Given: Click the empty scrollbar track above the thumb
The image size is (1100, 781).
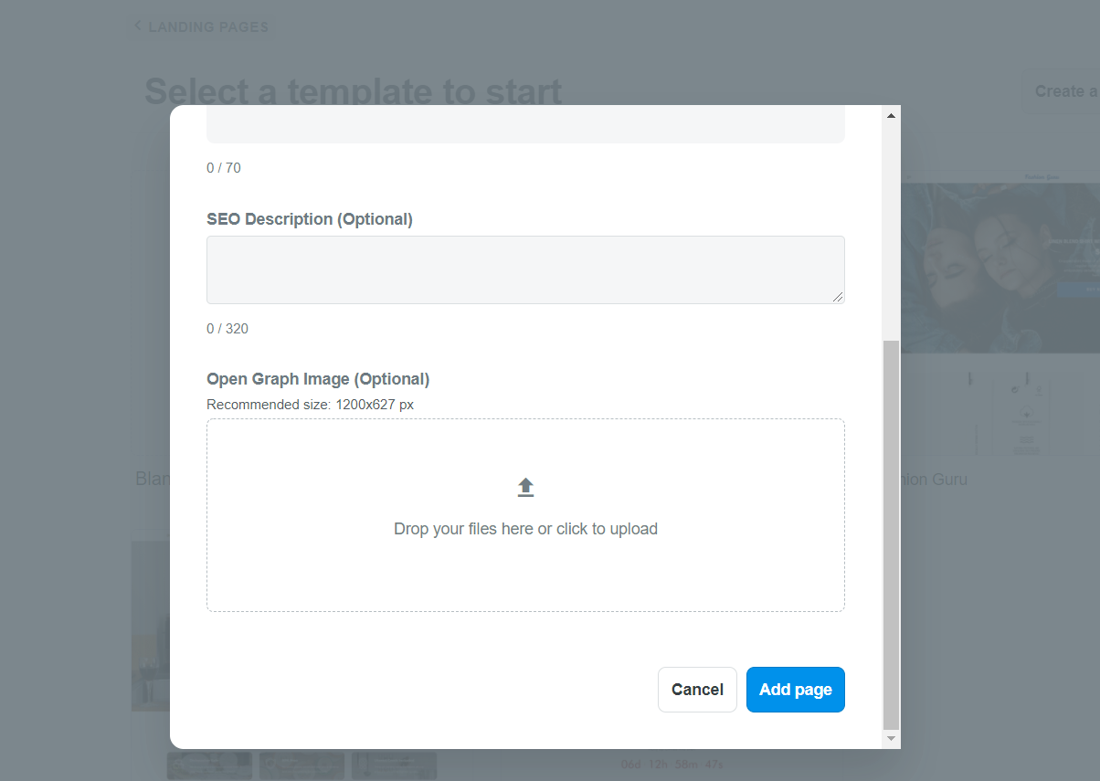Looking at the screenshot, I should (x=891, y=228).
